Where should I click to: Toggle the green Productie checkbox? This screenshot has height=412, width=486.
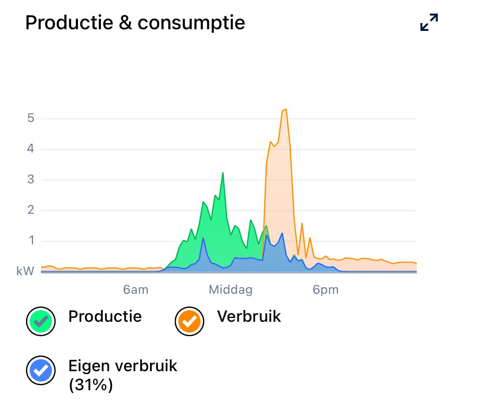pyautogui.click(x=41, y=321)
